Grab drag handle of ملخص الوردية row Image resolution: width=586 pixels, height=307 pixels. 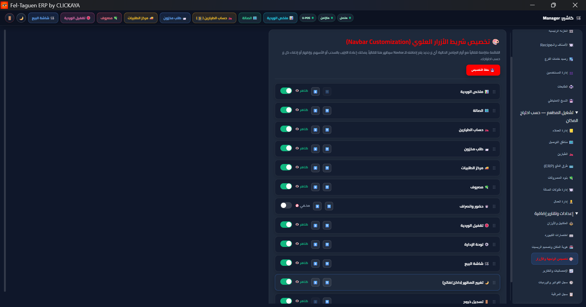[494, 92]
